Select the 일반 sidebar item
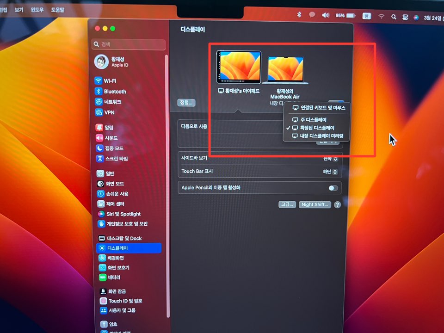The width and height of the screenshot is (444, 333). (105, 173)
